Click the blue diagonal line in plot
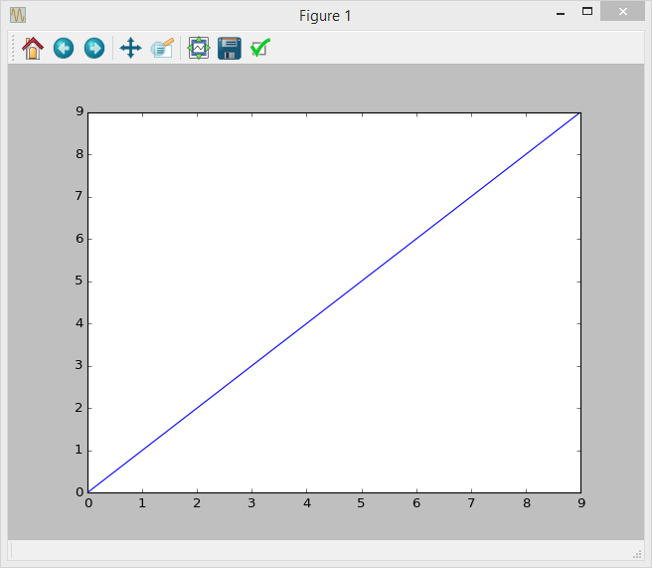Screen dimensions: 652x568 pyautogui.click(x=334, y=302)
